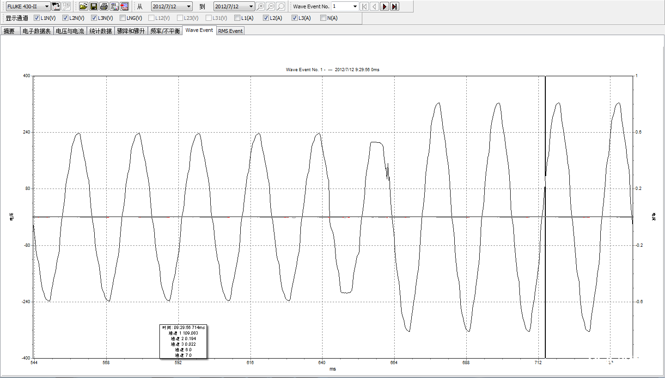Select the Wave Event tab
The width and height of the screenshot is (665, 378).
point(199,30)
